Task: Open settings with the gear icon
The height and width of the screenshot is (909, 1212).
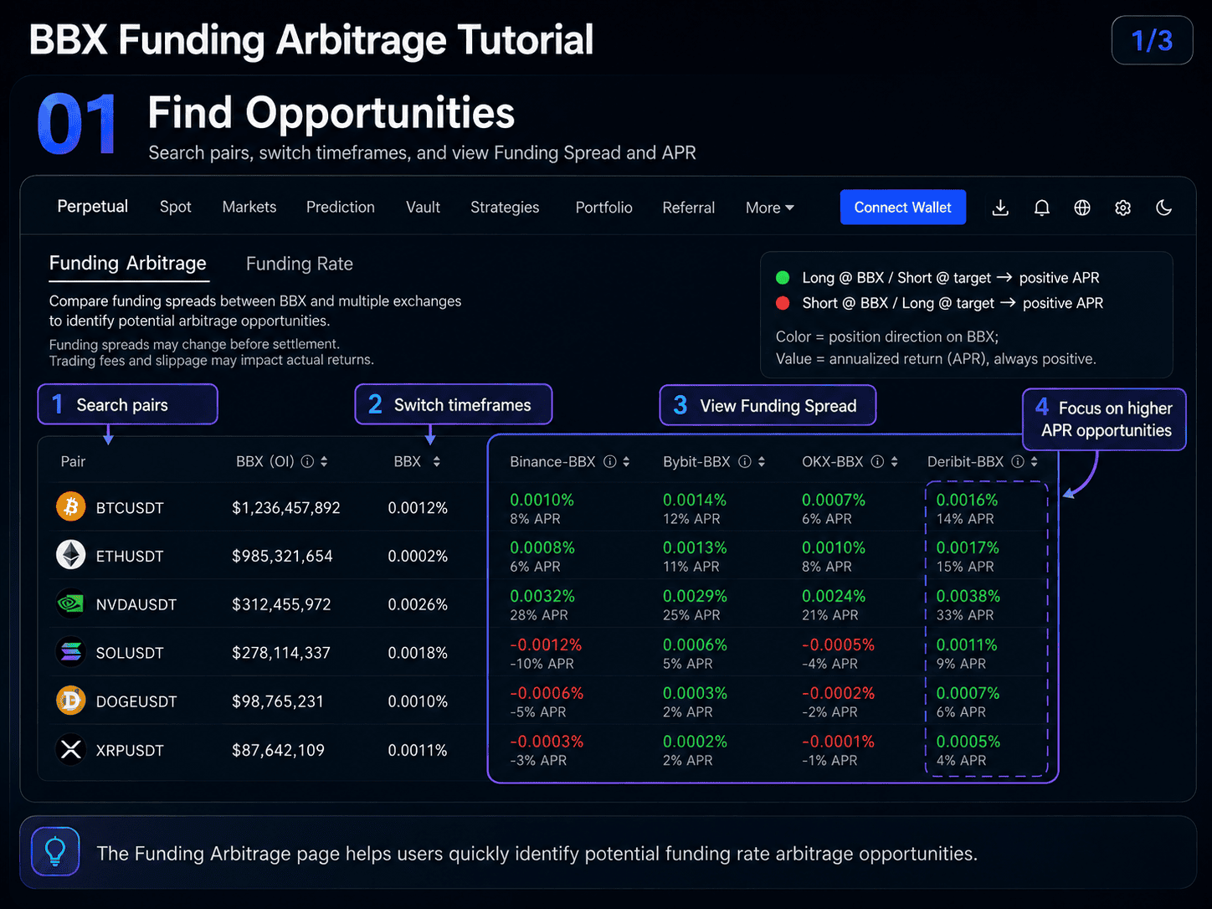Action: pyautogui.click(x=1123, y=208)
